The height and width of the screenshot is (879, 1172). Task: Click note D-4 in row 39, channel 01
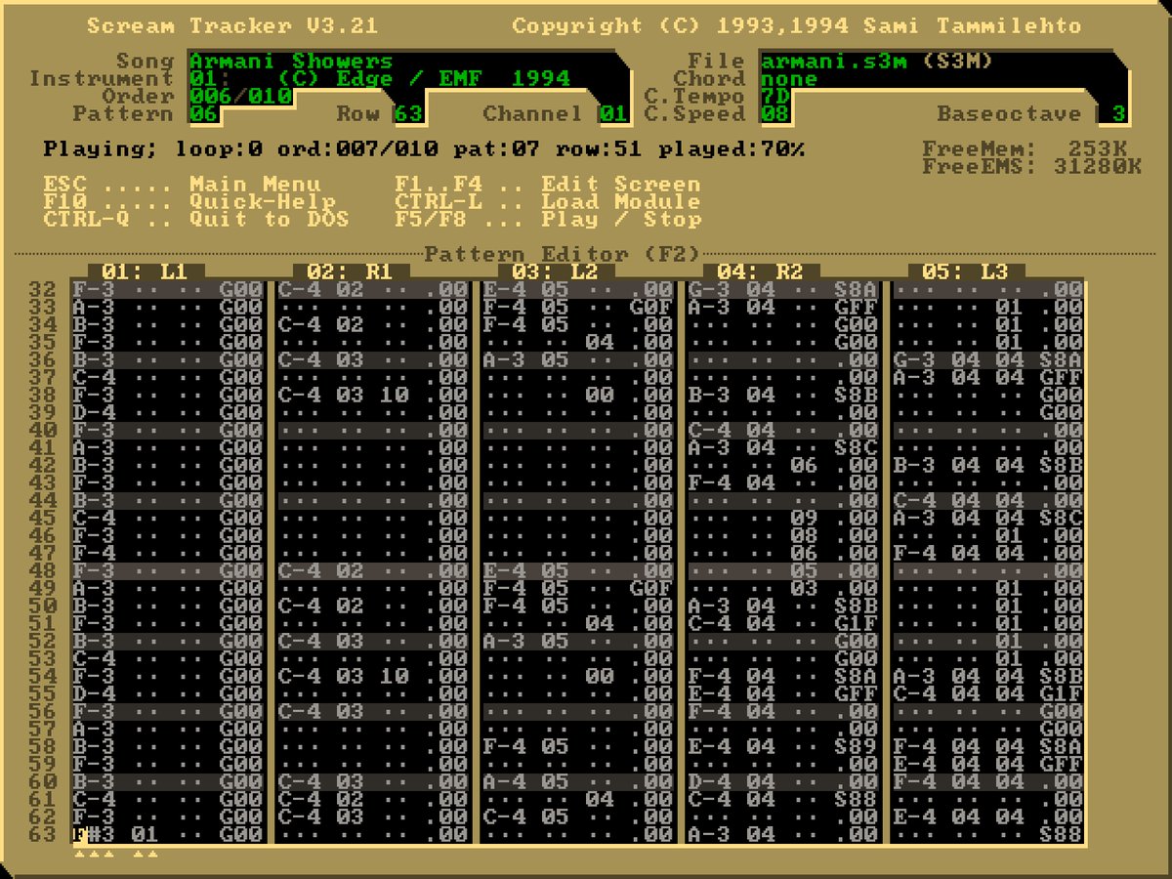pyautogui.click(x=94, y=412)
